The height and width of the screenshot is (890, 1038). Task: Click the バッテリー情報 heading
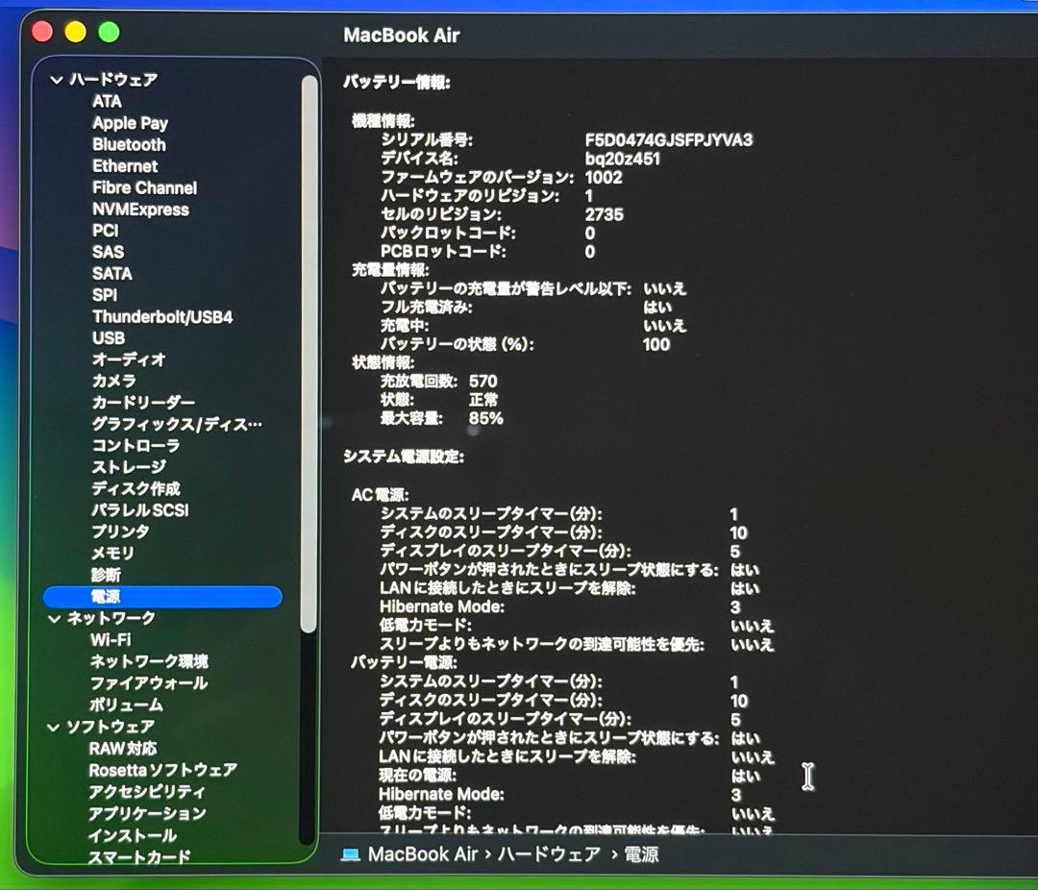coord(397,82)
